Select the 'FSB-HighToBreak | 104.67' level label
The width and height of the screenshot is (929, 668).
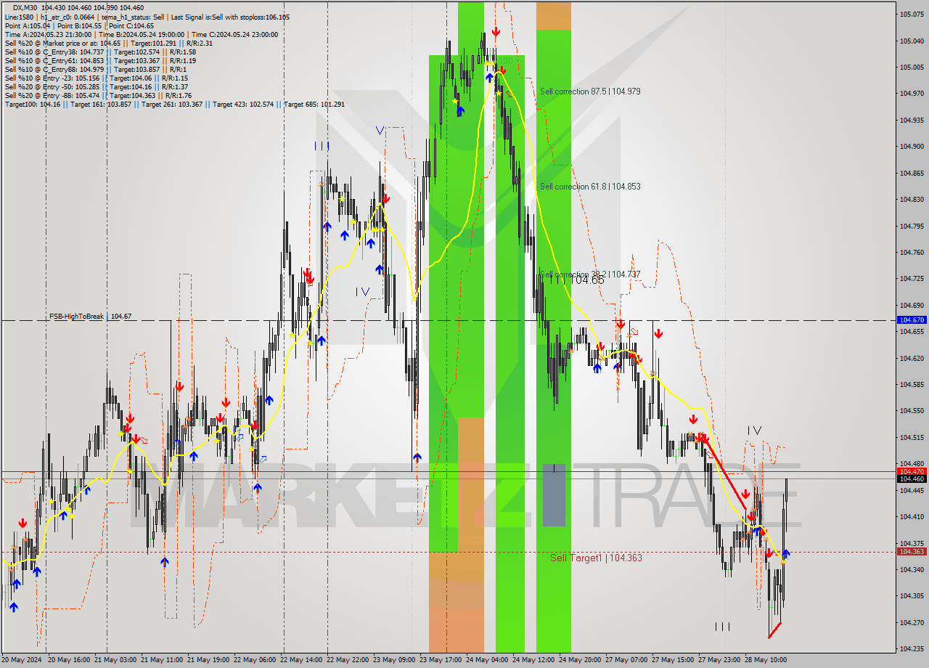(90, 317)
